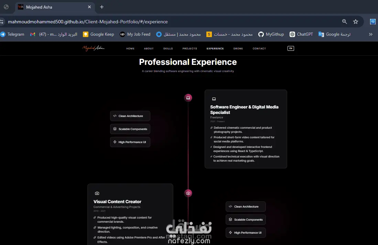This screenshot has height=245, width=378.
Task: Click the laptop timeline marker
Action: [188, 98]
